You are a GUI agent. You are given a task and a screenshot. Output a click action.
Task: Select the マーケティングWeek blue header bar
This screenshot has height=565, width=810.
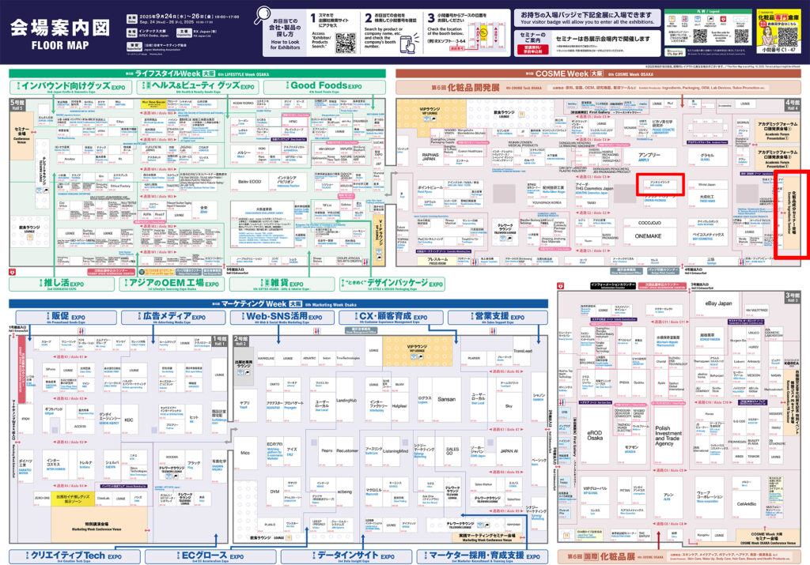[x=278, y=304]
